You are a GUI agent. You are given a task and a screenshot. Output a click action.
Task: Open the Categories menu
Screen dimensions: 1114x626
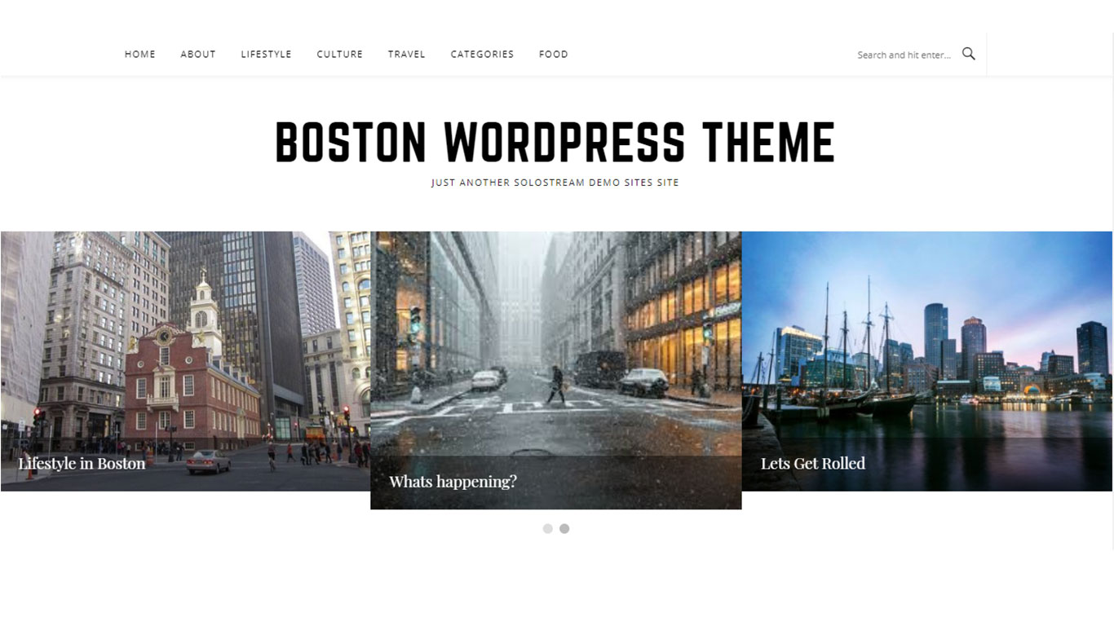point(482,55)
